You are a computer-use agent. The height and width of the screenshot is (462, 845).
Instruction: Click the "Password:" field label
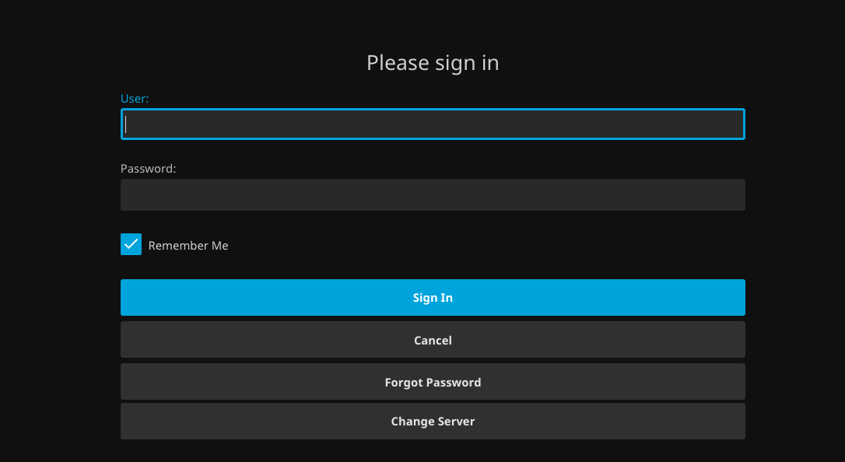coord(149,168)
